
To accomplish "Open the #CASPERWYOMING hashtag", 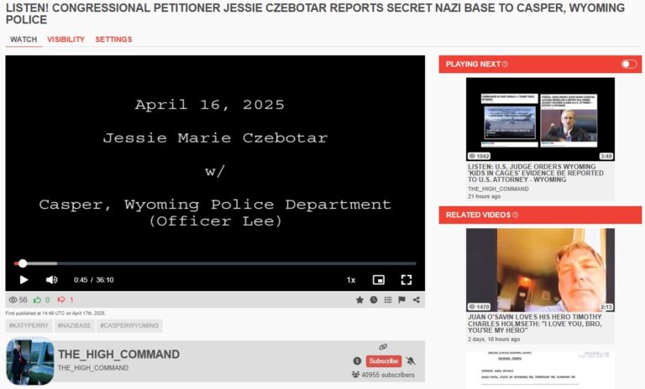I will point(129,326).
